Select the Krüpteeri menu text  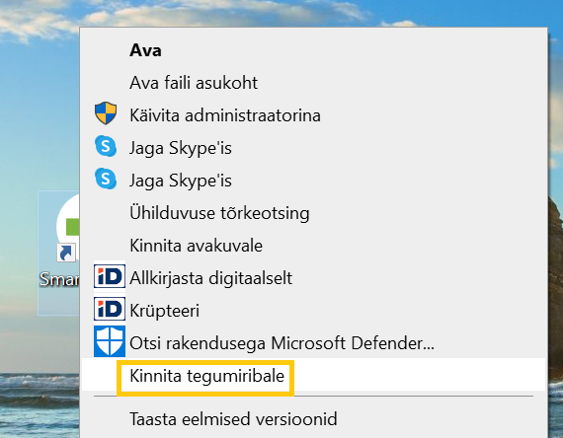tap(164, 311)
